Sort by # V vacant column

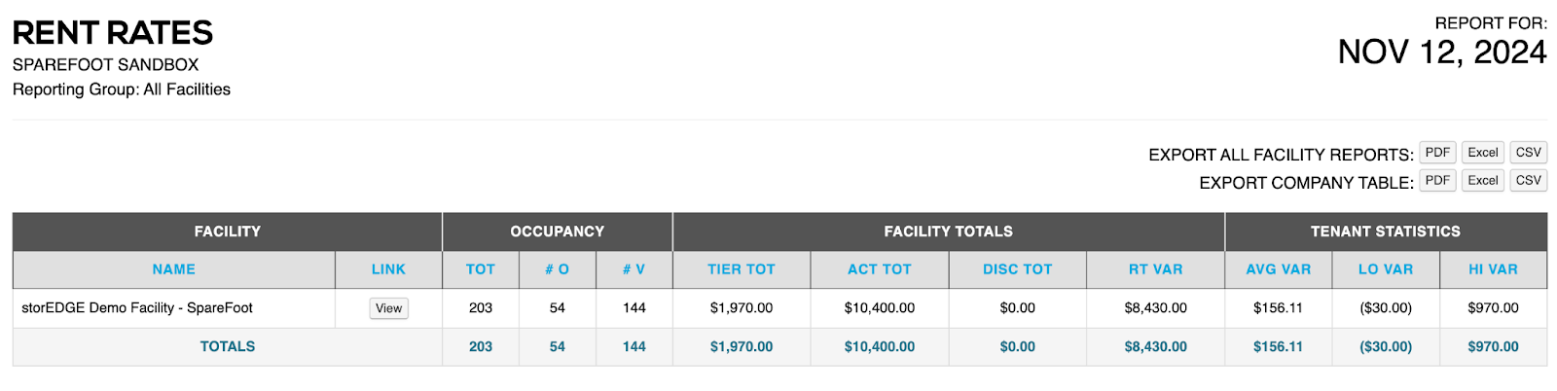pyautogui.click(x=634, y=269)
